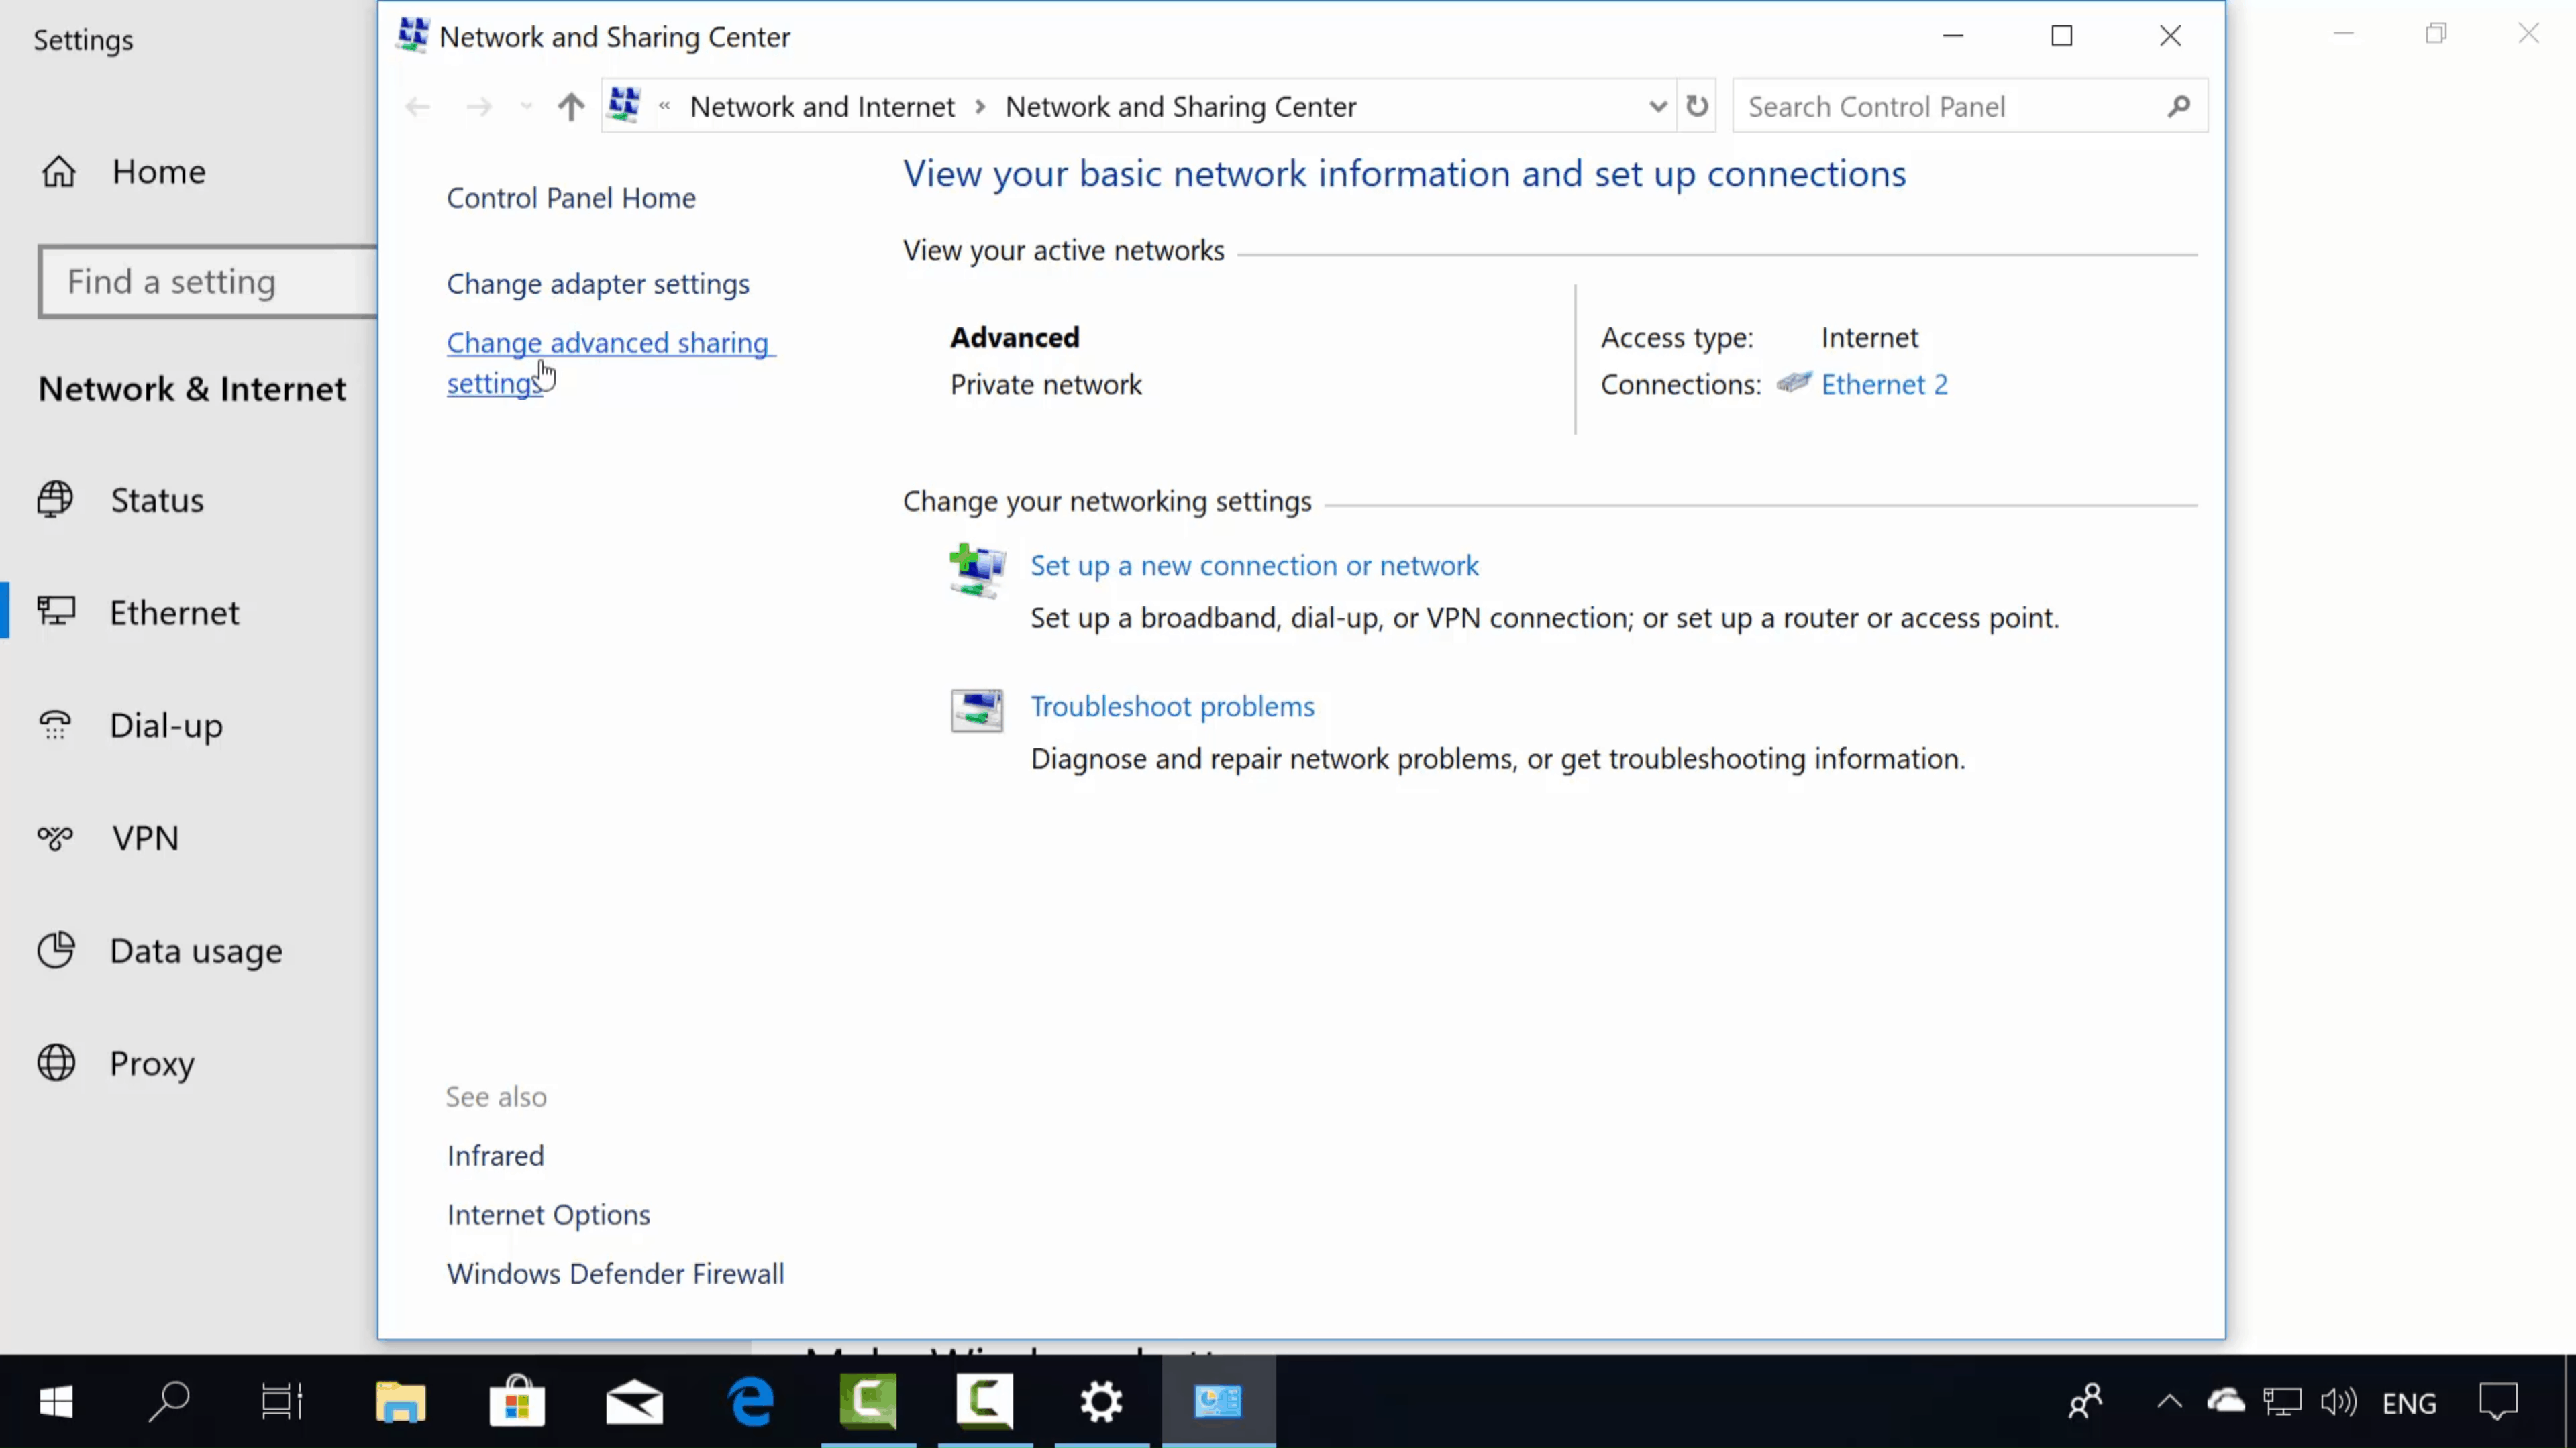Expand the breadcrumb chevron after Network and Internet
Image resolution: width=2576 pixels, height=1448 pixels.
pos(980,107)
